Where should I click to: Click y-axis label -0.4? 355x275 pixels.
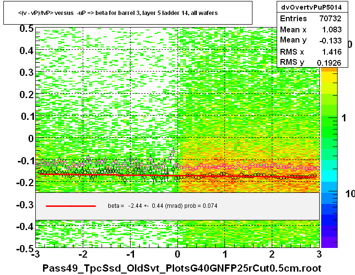coord(25,226)
